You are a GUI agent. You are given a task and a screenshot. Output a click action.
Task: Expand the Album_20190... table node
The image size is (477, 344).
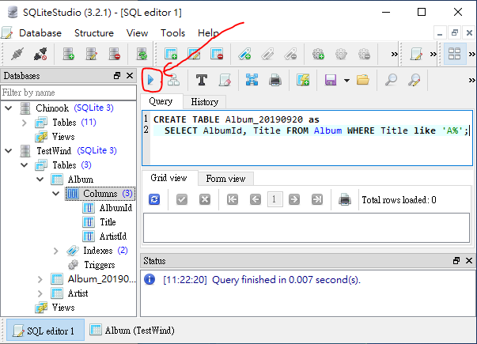[40, 279]
